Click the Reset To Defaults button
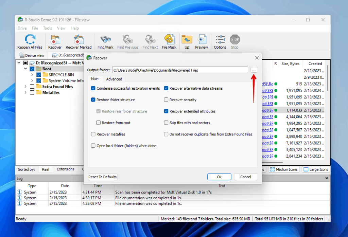348x237 pixels. (102, 177)
